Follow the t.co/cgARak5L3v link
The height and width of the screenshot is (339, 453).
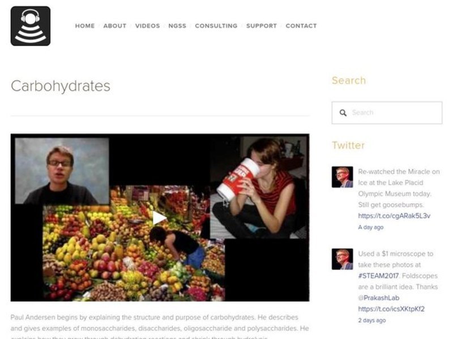pyautogui.click(x=394, y=216)
